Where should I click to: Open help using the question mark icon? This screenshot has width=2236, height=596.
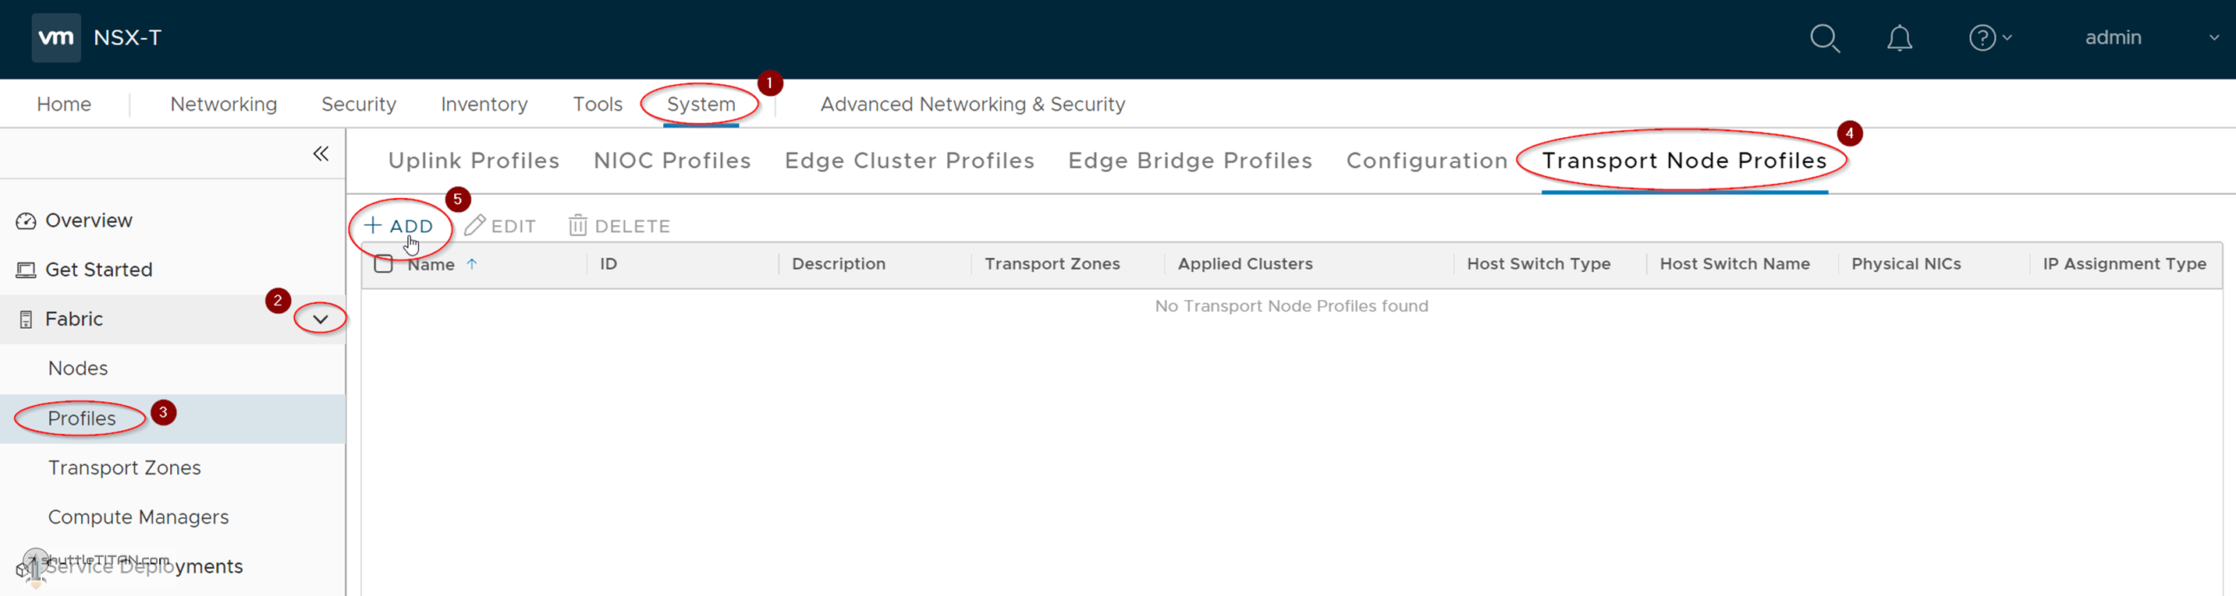1982,38
